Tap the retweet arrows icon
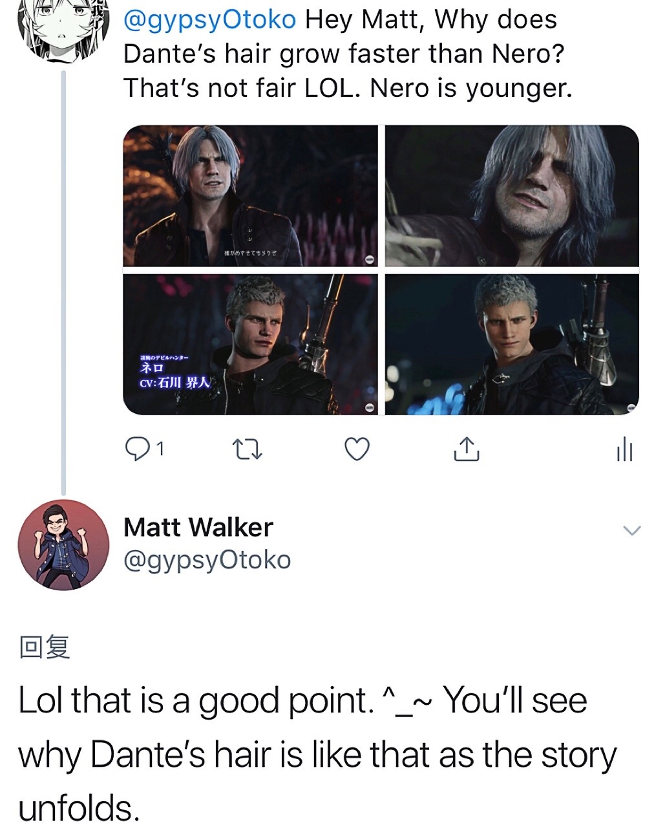665x825 pixels. [248, 449]
